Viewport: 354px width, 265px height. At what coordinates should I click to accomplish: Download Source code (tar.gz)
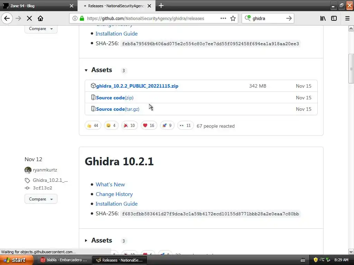click(x=118, y=109)
